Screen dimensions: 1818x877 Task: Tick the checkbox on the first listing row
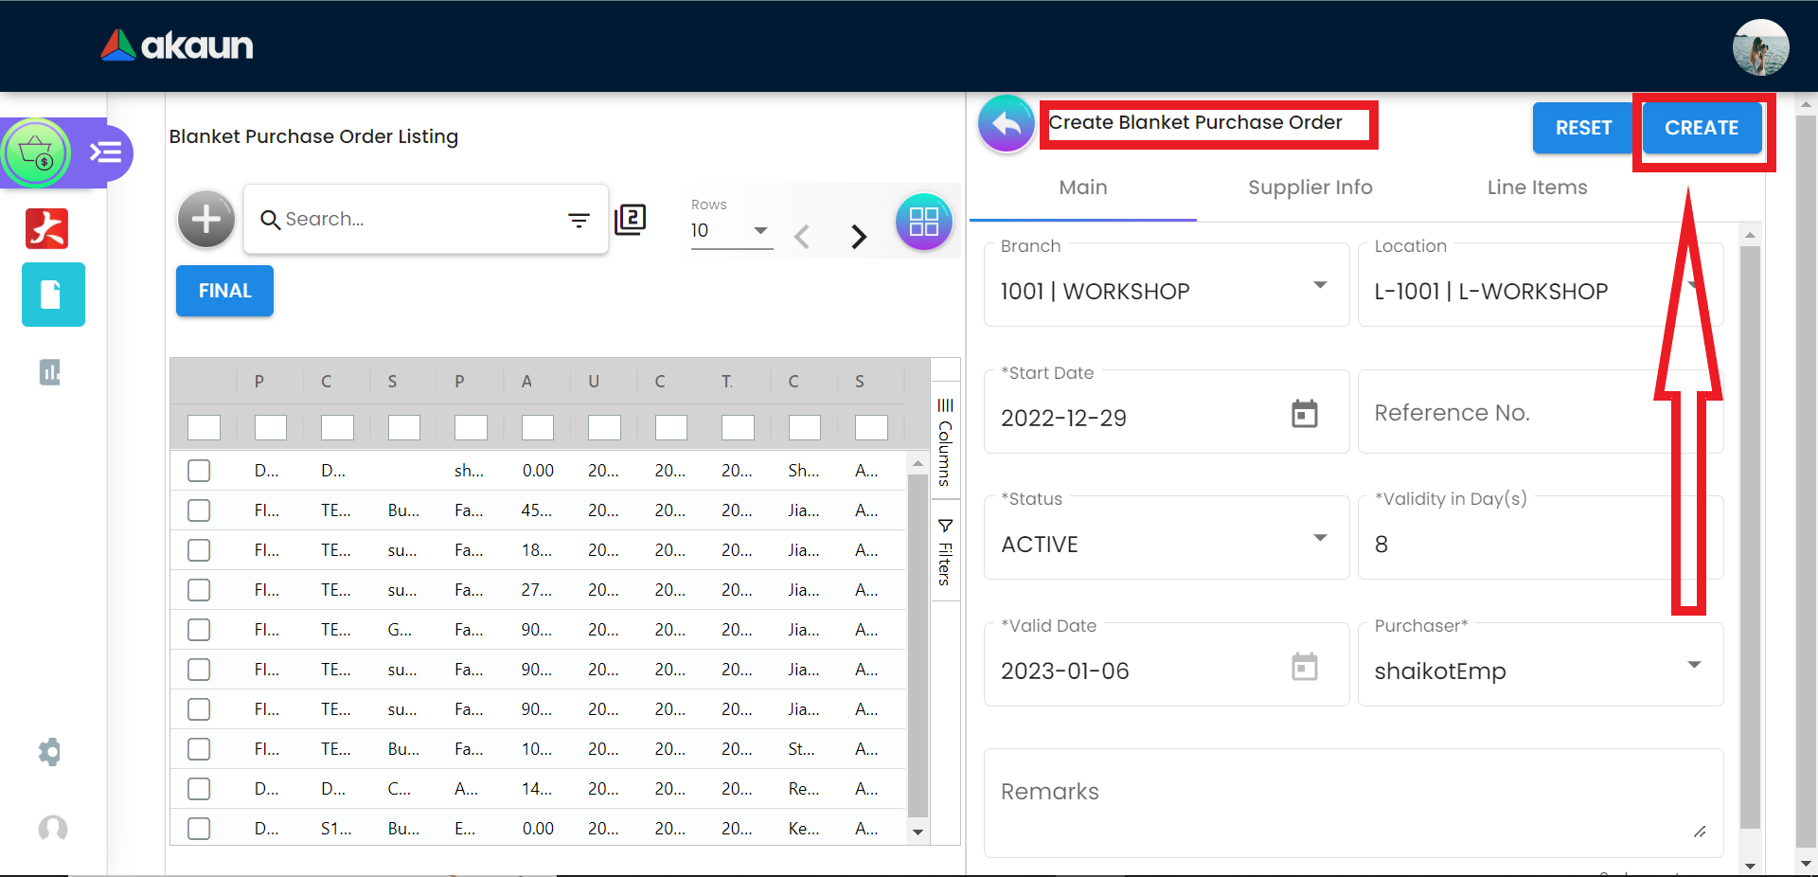click(199, 471)
